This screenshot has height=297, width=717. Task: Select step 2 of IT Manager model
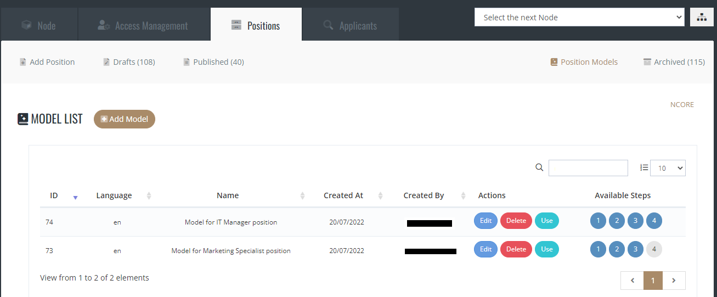tap(617, 221)
